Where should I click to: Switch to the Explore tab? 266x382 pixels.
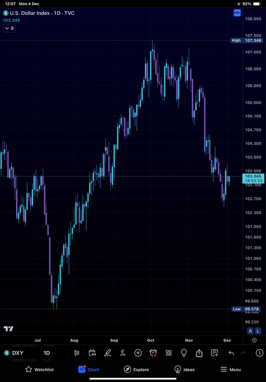[136, 370]
